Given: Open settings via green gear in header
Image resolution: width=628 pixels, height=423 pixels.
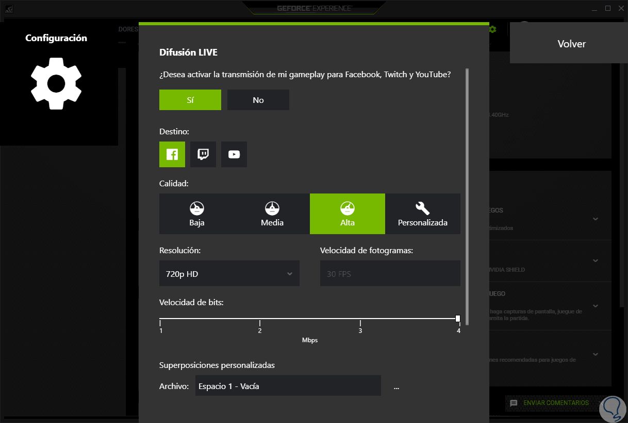Looking at the screenshot, I should pyautogui.click(x=492, y=29).
